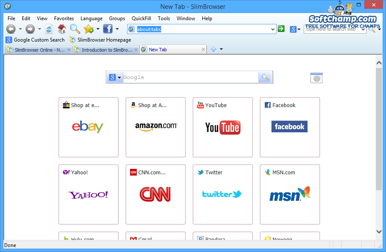Click the Google search icon in the new tab page

[x=265, y=77]
